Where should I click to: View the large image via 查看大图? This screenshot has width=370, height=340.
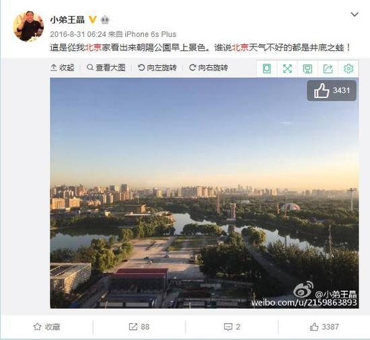coord(106,68)
